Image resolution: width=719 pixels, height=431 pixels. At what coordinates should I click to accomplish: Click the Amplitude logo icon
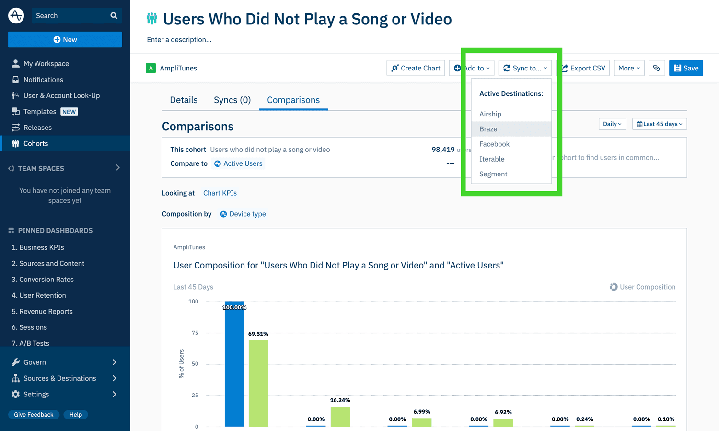(x=16, y=15)
